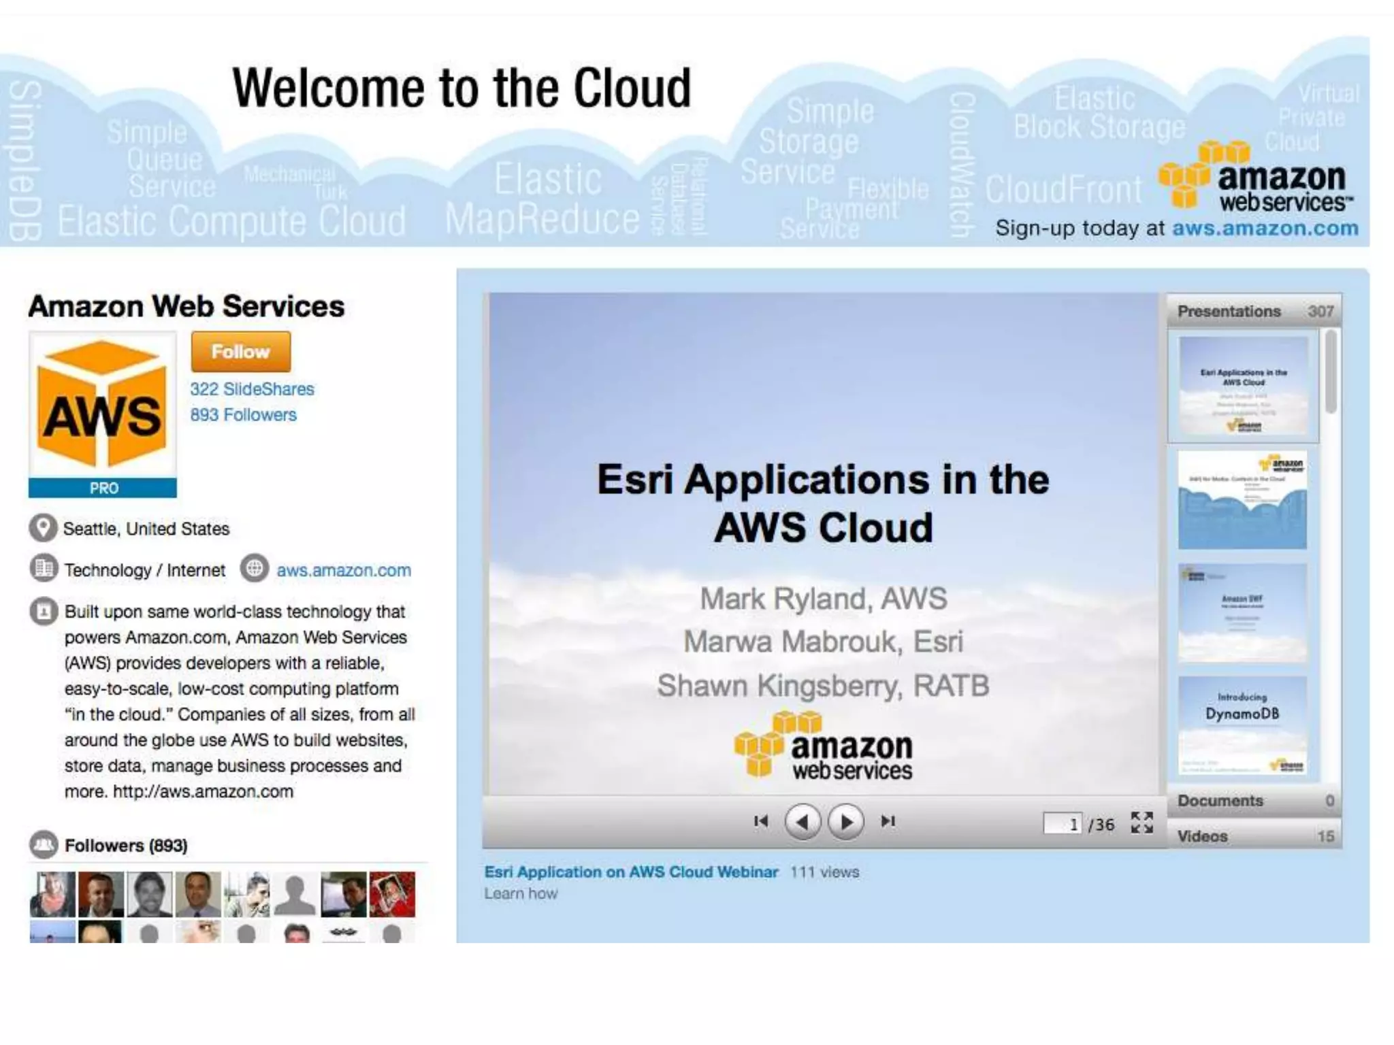
Task: Open the Esri Applications in AWS Cloud thumbnail
Action: [x=1243, y=386]
